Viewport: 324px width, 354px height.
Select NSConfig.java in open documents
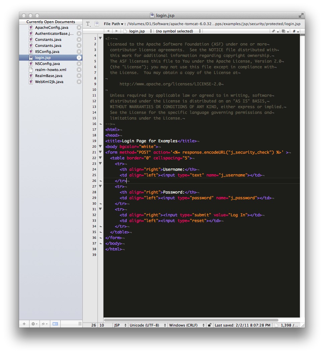[51, 64]
